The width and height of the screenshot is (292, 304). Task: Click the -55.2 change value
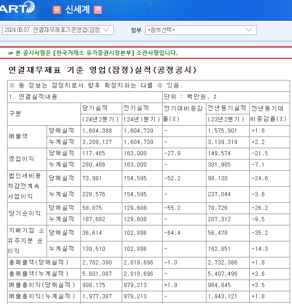pyautogui.click(x=172, y=208)
